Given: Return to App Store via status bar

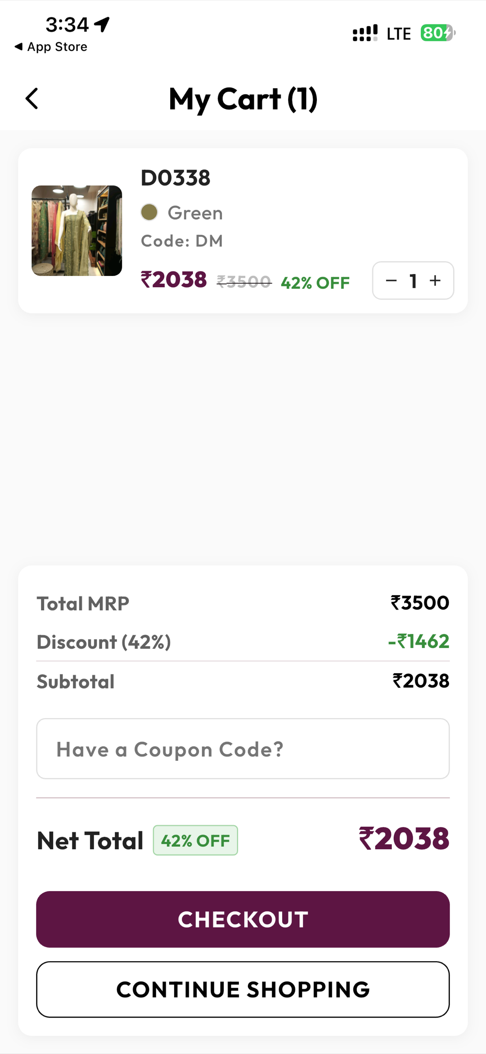Looking at the screenshot, I should click(x=51, y=47).
